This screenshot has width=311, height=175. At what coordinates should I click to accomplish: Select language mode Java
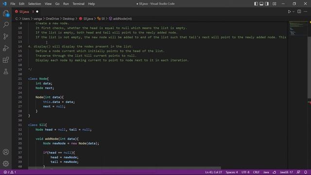pos(266,172)
